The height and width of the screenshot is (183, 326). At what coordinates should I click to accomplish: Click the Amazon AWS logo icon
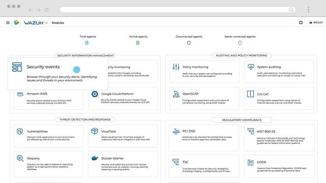pos(20,94)
